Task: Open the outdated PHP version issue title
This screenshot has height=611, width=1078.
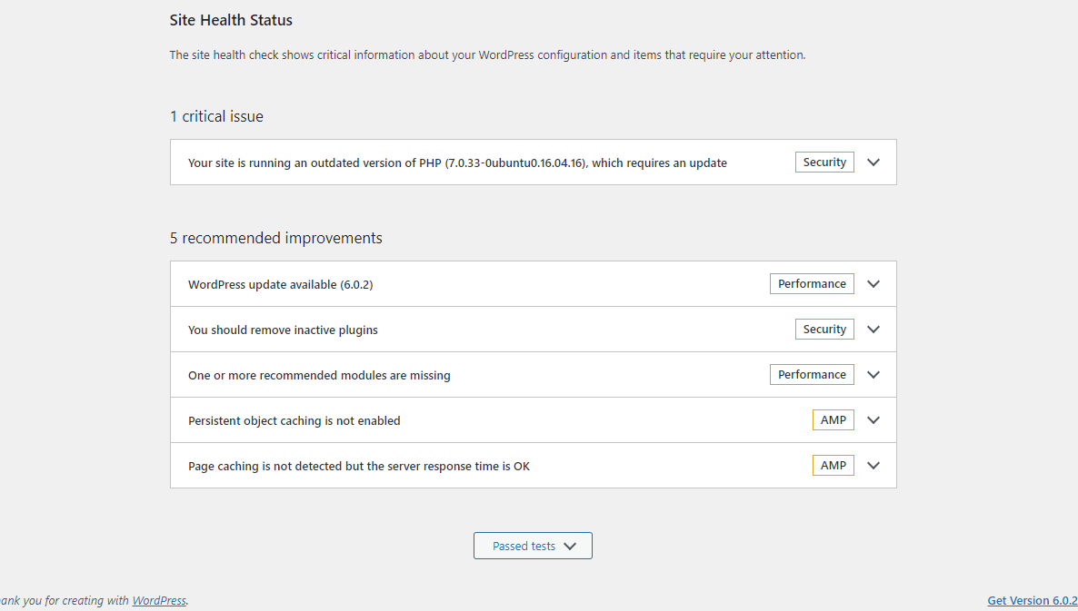Action: click(457, 163)
